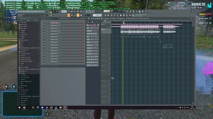
Task: Click the Save floppy disk icon
Action: tap(139, 12)
